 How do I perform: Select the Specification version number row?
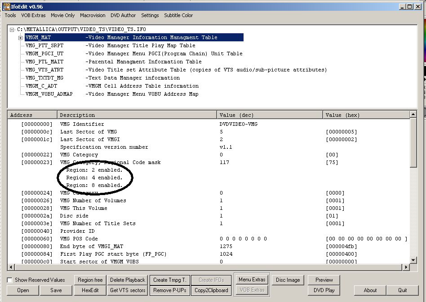coord(209,147)
